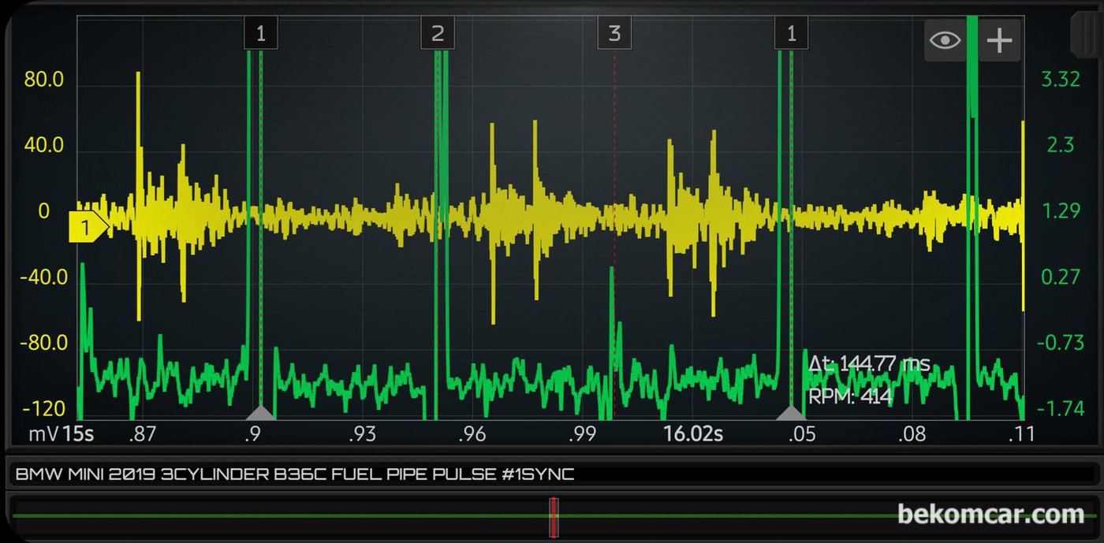The width and height of the screenshot is (1104, 543).
Task: Grab the left gray cursor triangle near .9
Action: (261, 413)
